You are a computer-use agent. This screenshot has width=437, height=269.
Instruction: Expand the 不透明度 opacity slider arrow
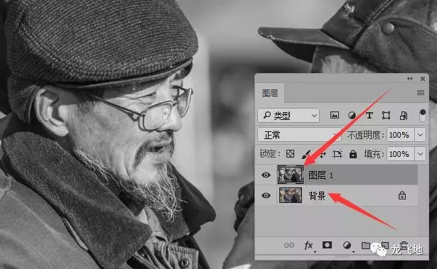click(420, 135)
